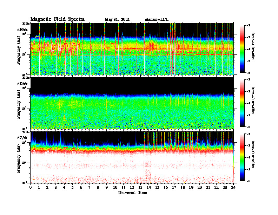The height and width of the screenshot is (215, 278).
Task: Click the "32Hz" label of the dZ/dt panel
Action: tap(26, 132)
